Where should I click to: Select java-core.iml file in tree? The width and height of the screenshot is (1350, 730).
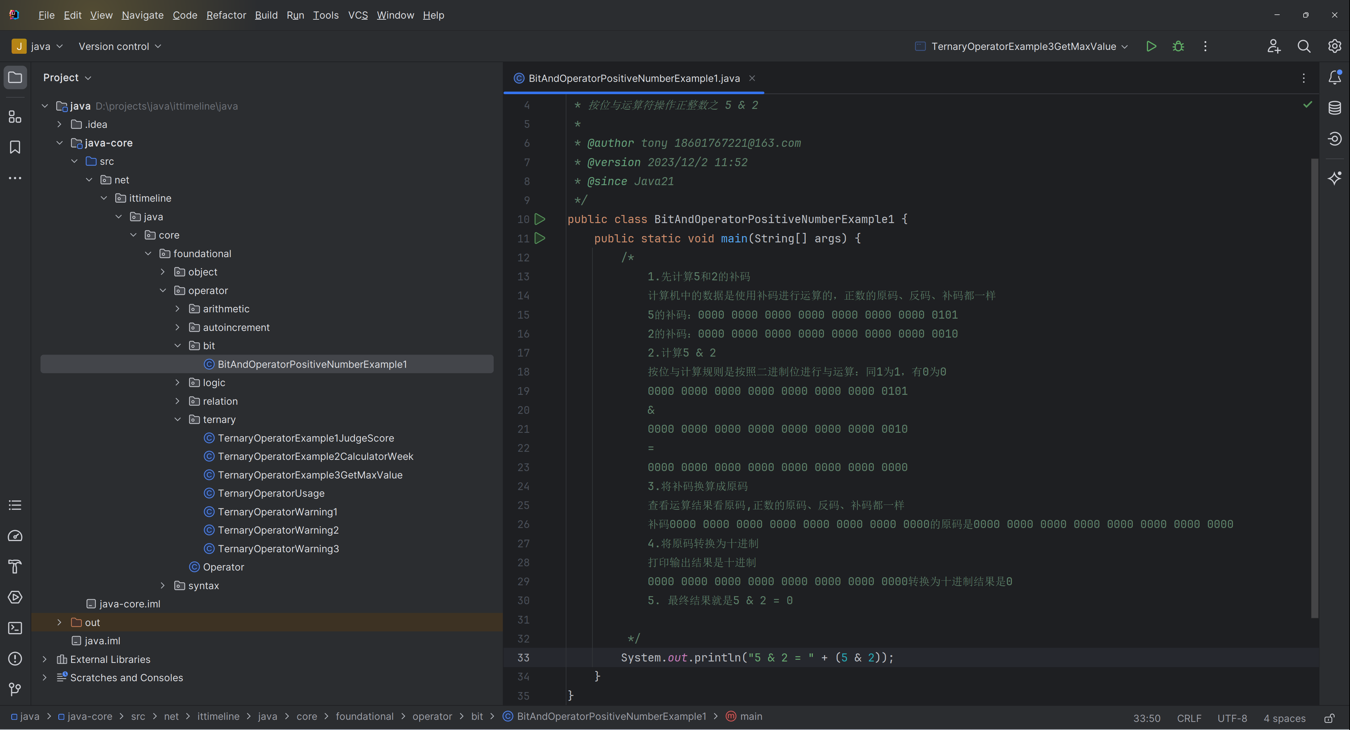click(x=129, y=604)
